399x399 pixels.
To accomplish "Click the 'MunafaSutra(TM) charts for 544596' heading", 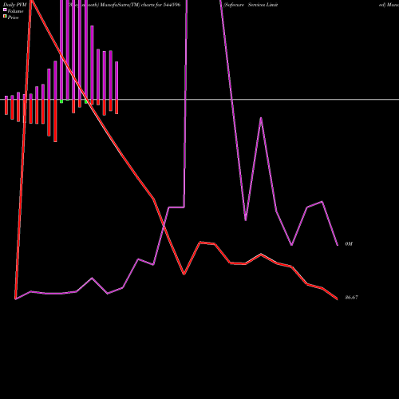I will (x=140, y=5).
